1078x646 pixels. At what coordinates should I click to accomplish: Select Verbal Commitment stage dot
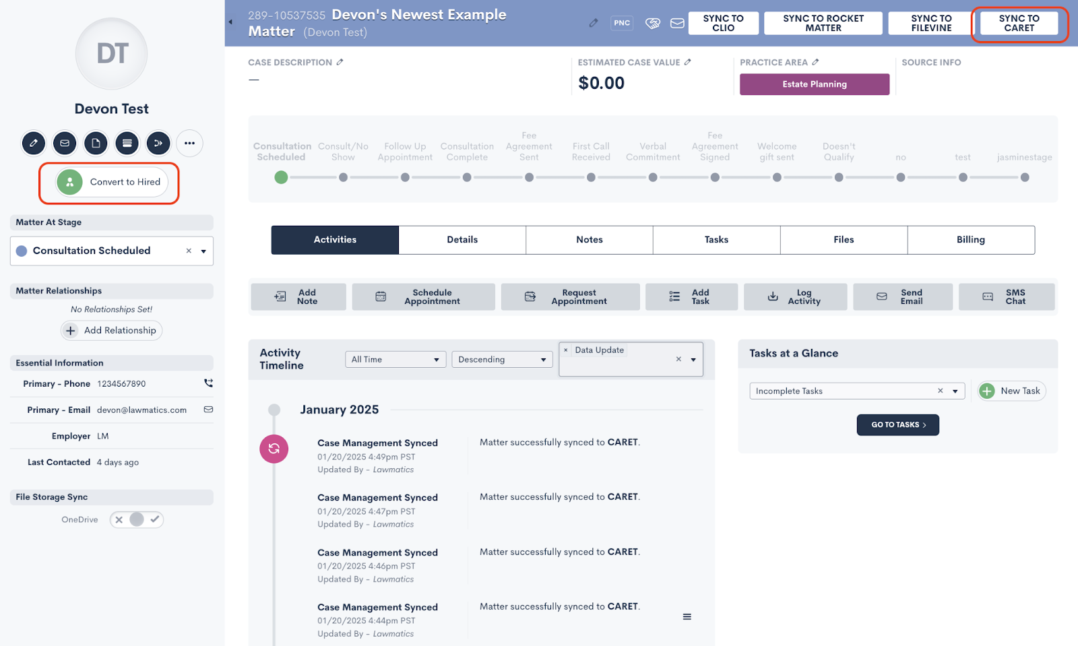coord(653,177)
